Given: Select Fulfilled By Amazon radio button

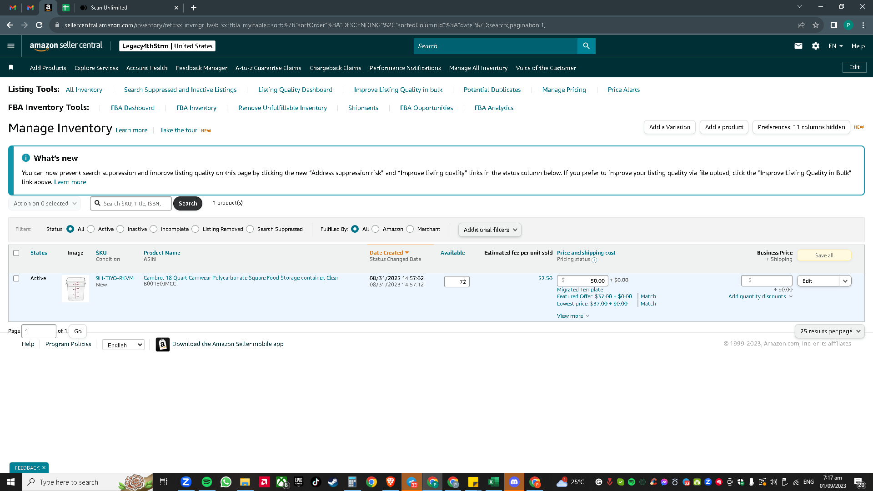Looking at the screenshot, I should [x=376, y=229].
